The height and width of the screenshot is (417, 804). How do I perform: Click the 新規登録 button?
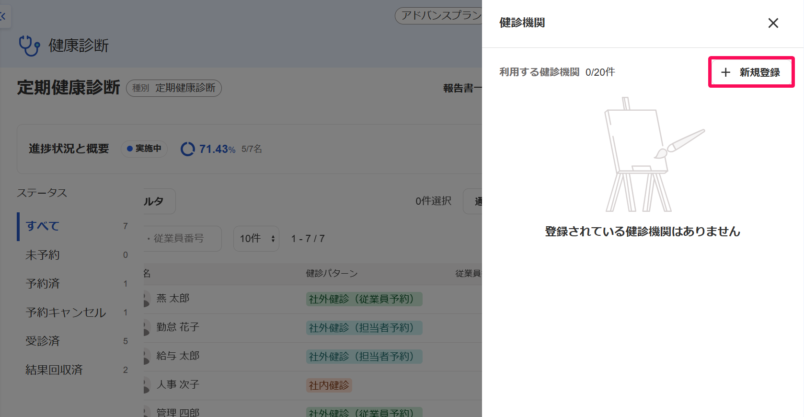pos(751,72)
